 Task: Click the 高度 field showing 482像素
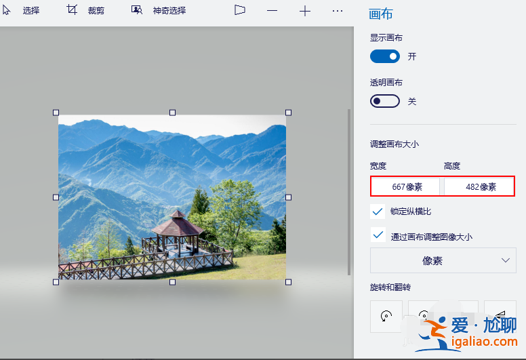479,186
